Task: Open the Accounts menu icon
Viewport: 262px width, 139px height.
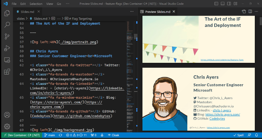Action: [x=7, y=115]
